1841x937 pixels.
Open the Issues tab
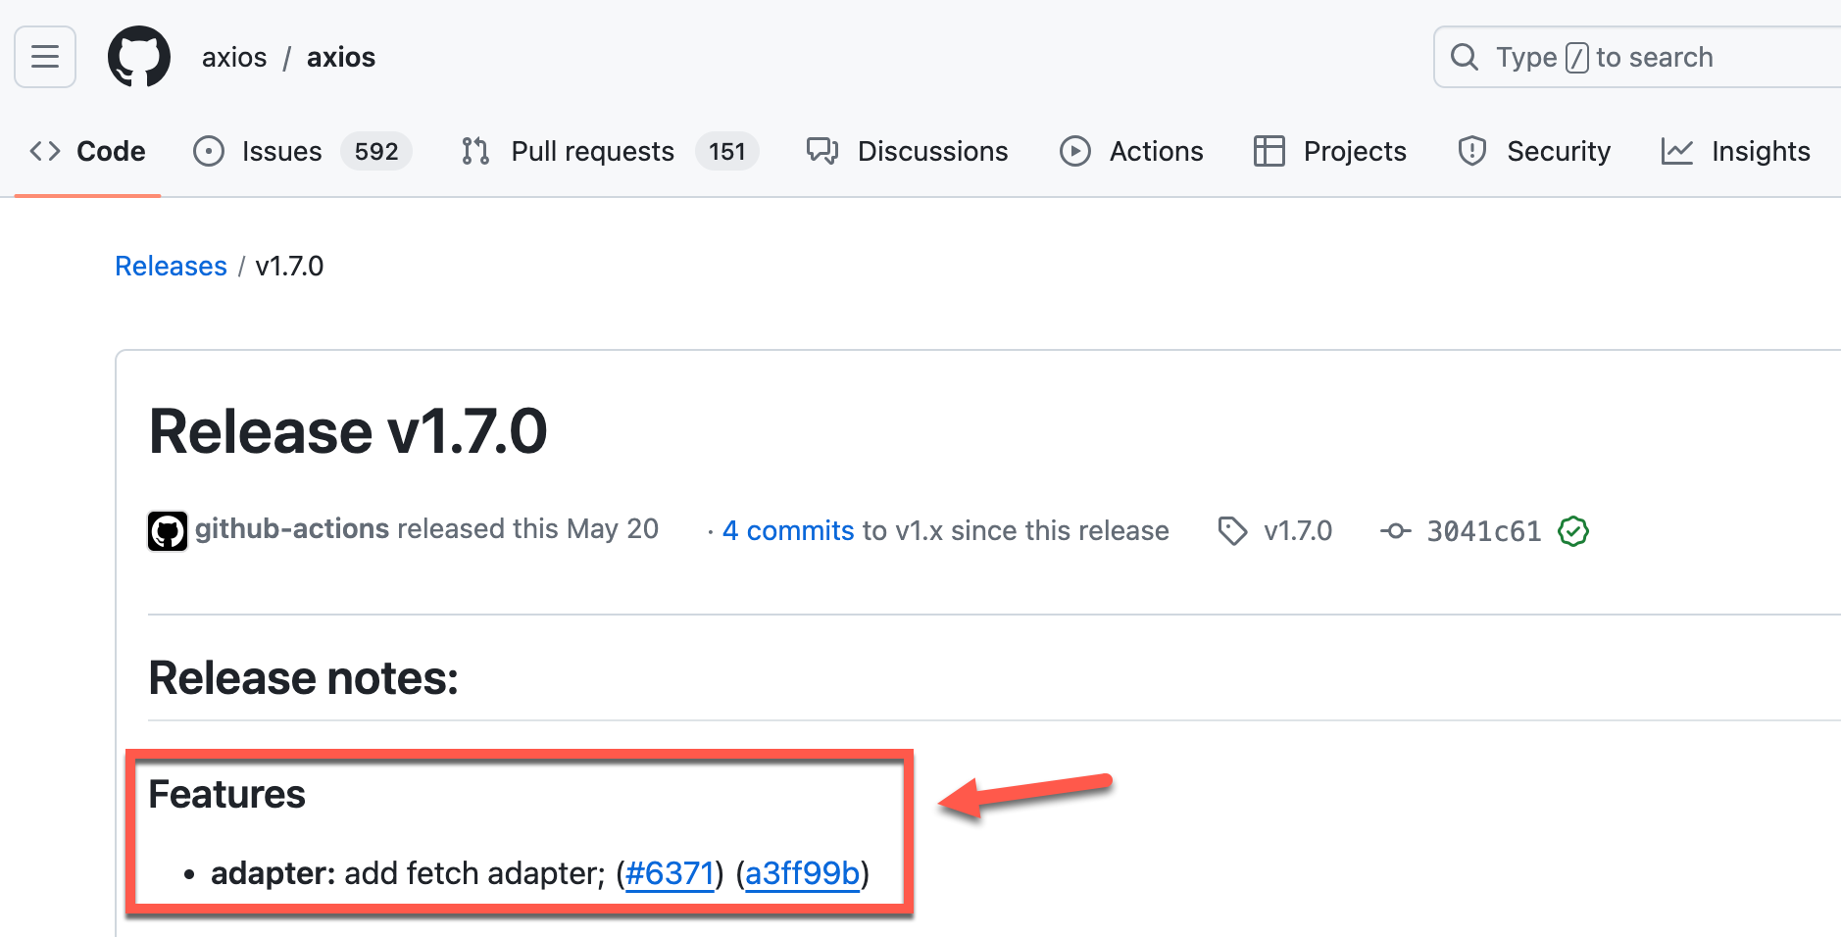[302, 151]
